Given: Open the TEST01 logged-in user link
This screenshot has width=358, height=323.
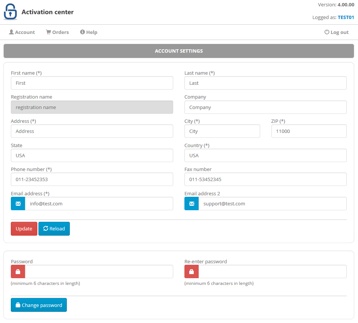Looking at the screenshot, I should click(346, 17).
